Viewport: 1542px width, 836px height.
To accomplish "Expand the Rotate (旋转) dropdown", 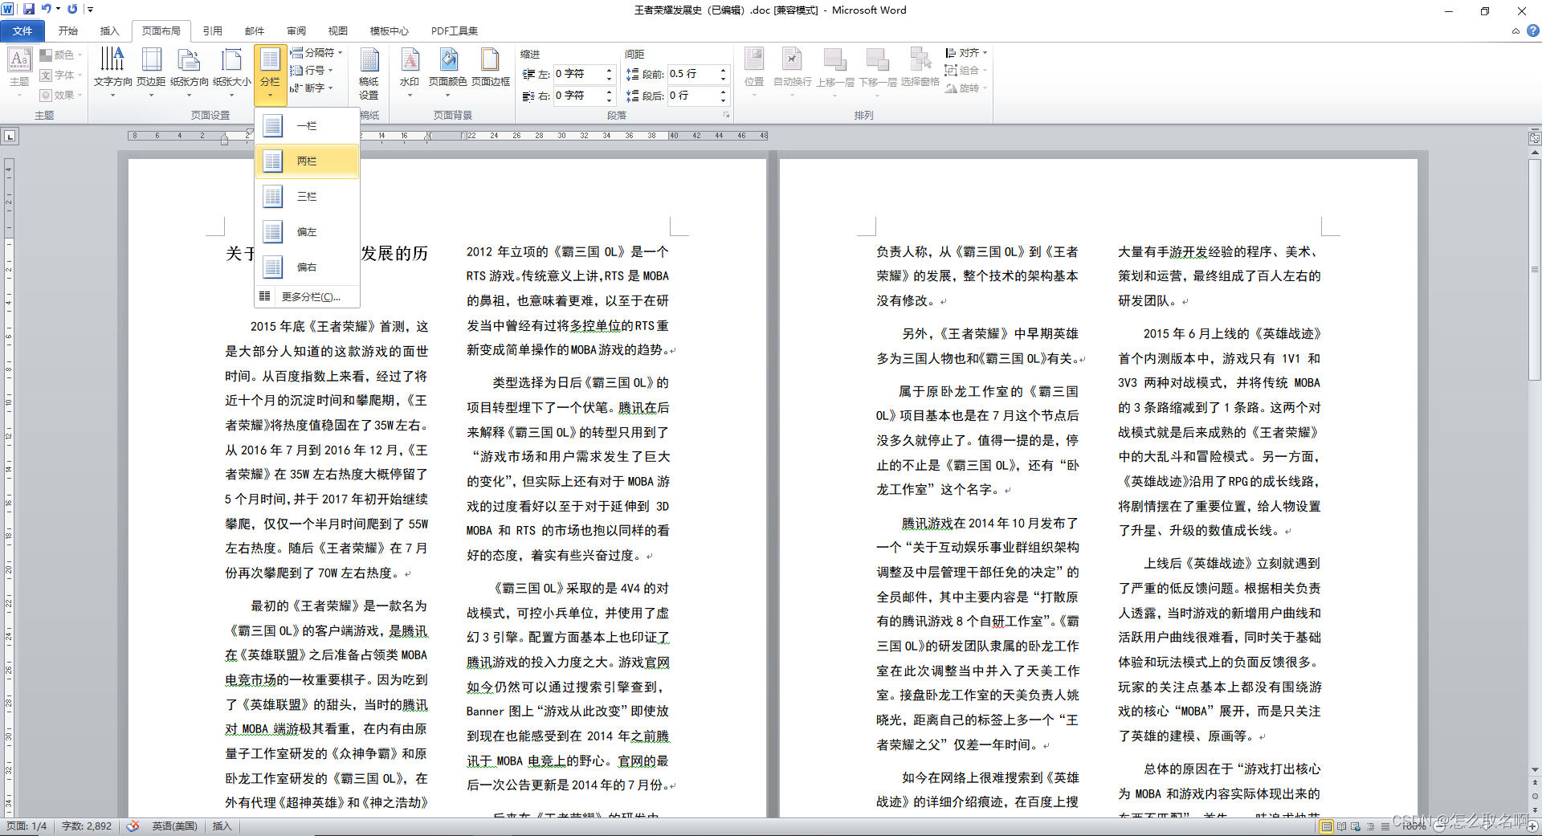I will click(x=966, y=88).
